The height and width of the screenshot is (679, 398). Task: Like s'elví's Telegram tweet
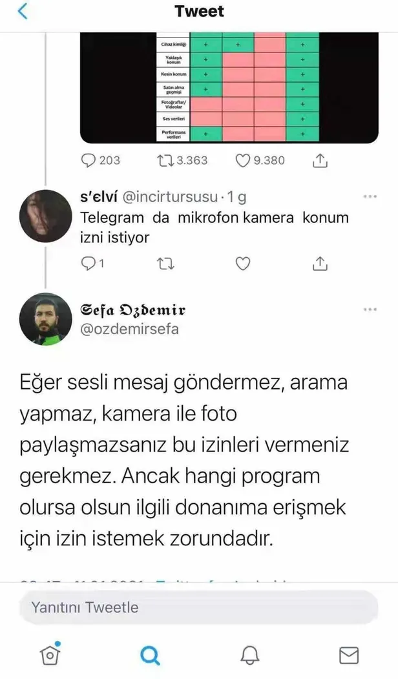coord(243,263)
